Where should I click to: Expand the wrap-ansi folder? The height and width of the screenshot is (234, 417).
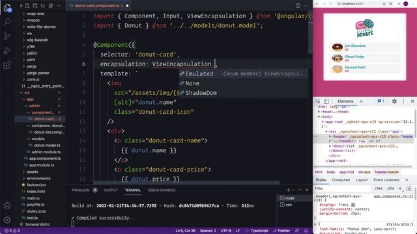pos(35,14)
